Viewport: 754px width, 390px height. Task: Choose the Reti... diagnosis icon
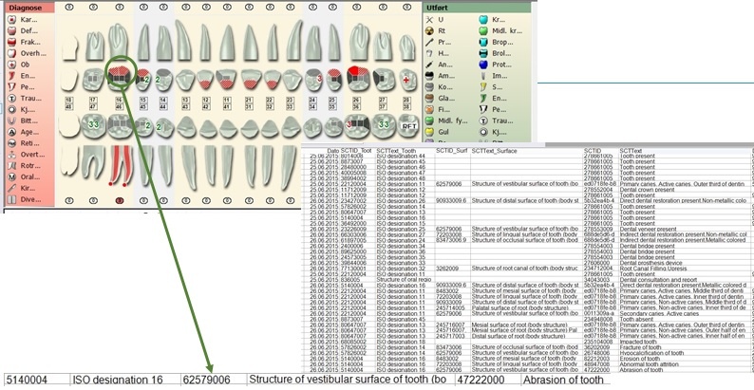[12, 143]
